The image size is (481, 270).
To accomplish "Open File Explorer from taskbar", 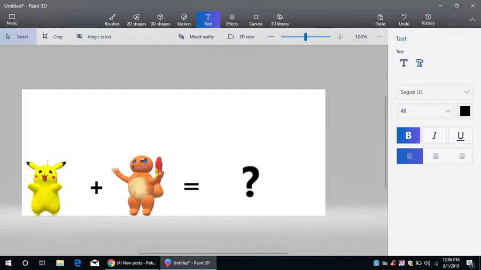I will [60, 263].
